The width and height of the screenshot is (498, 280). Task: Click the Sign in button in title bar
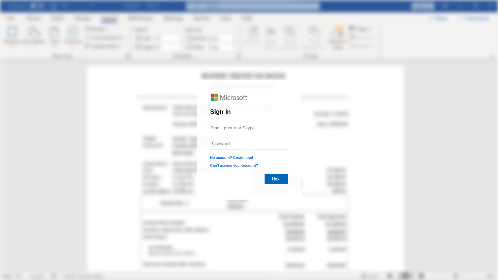point(423,6)
